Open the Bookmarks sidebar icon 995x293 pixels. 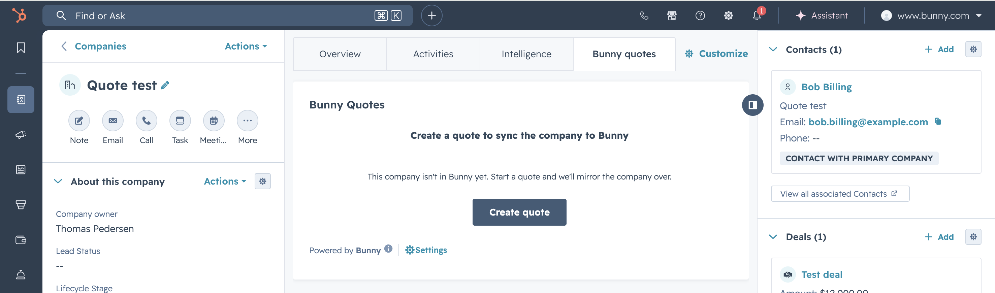click(21, 48)
